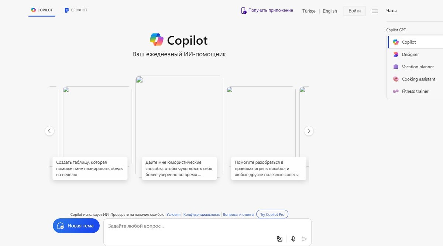Click the Vacation planner suitcase icon
The image size is (443, 246).
point(396,67)
